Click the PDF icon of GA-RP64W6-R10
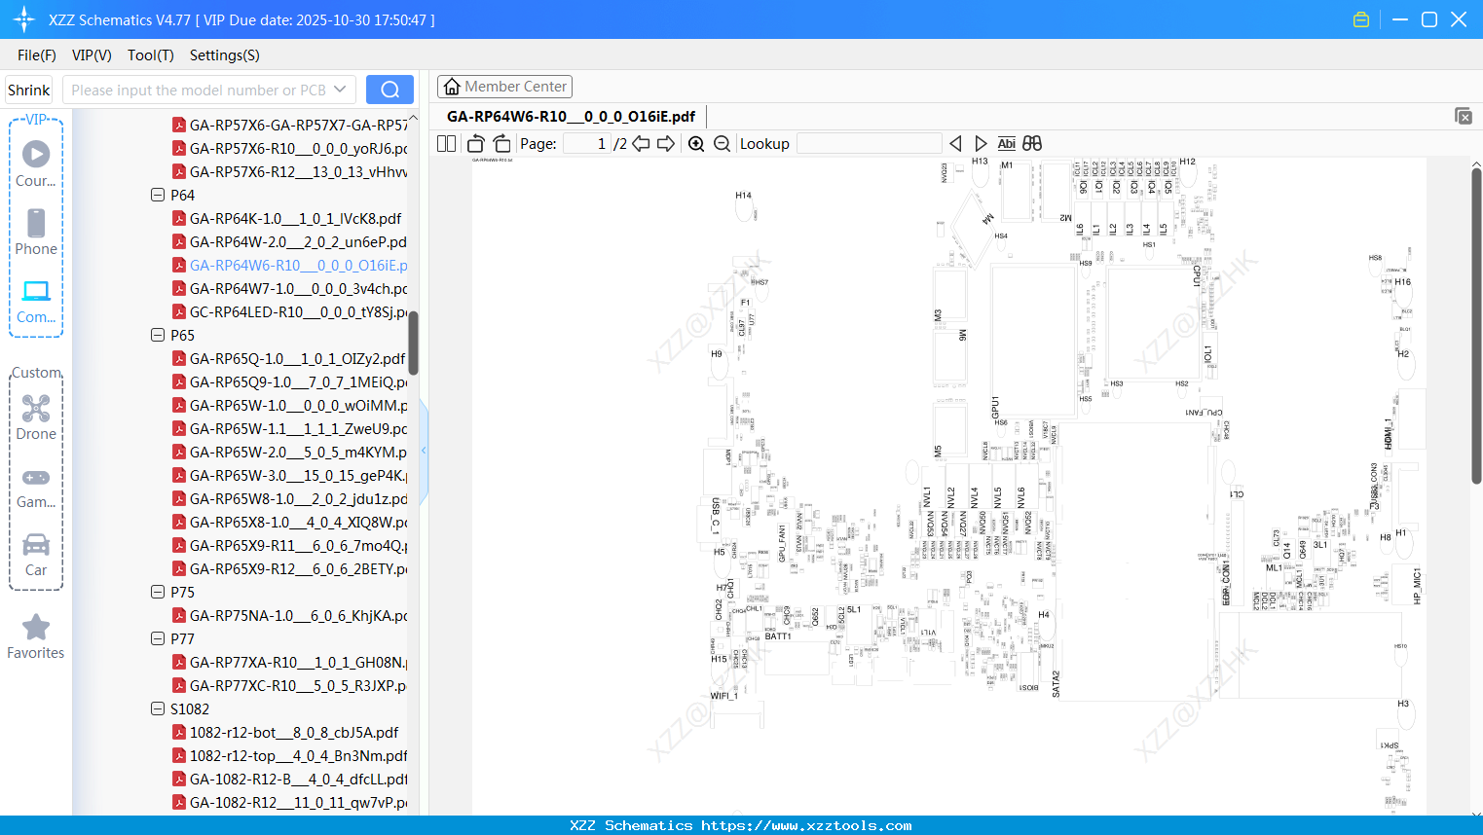This screenshot has width=1483, height=835. 179,265
